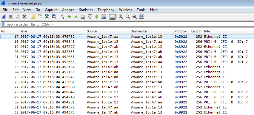The height and width of the screenshot is (115, 254).
Task: Zoom in the packet text
Action: click(x=121, y=17)
